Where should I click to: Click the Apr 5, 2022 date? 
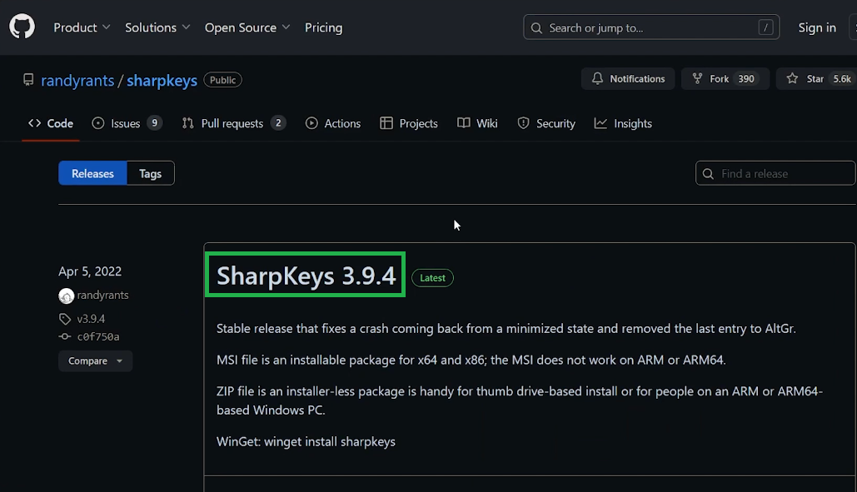tap(90, 271)
